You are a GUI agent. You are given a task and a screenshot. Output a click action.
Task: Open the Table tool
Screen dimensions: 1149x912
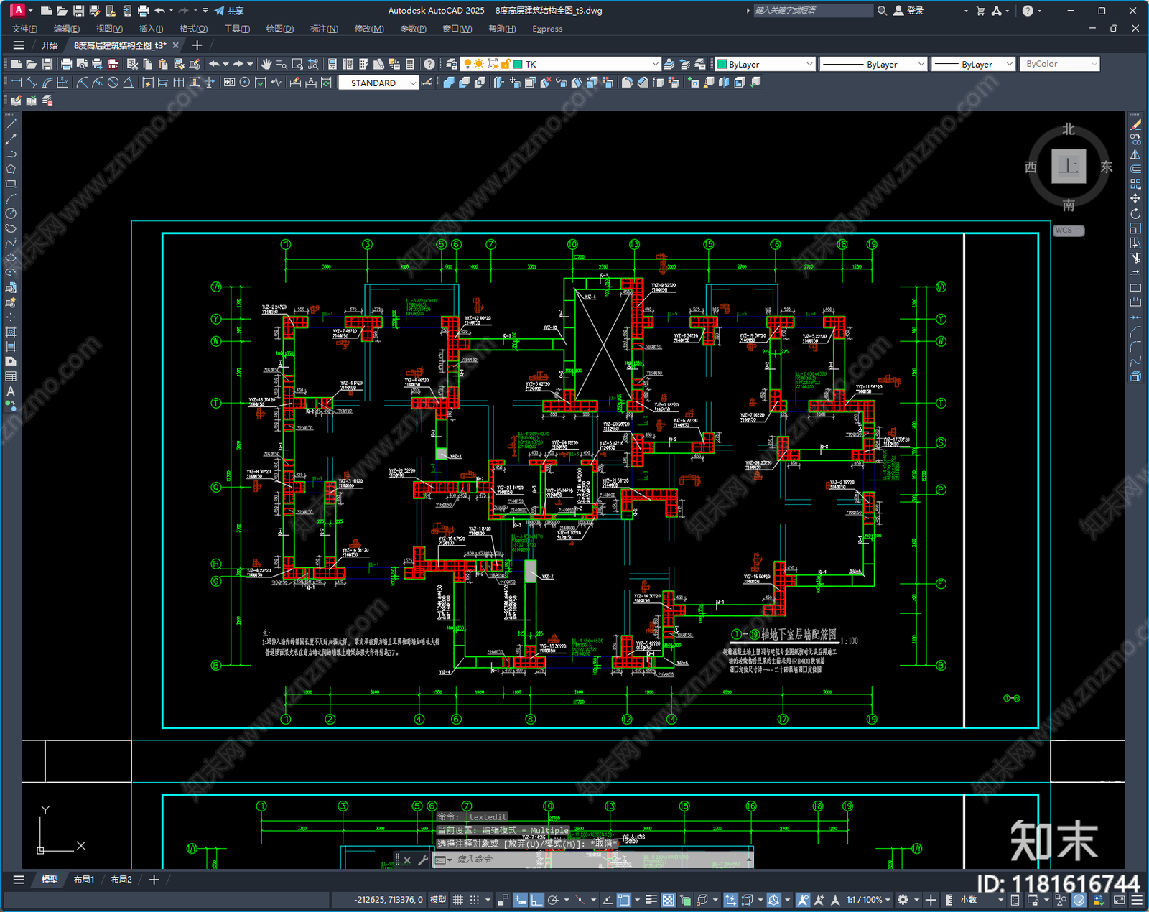11,376
